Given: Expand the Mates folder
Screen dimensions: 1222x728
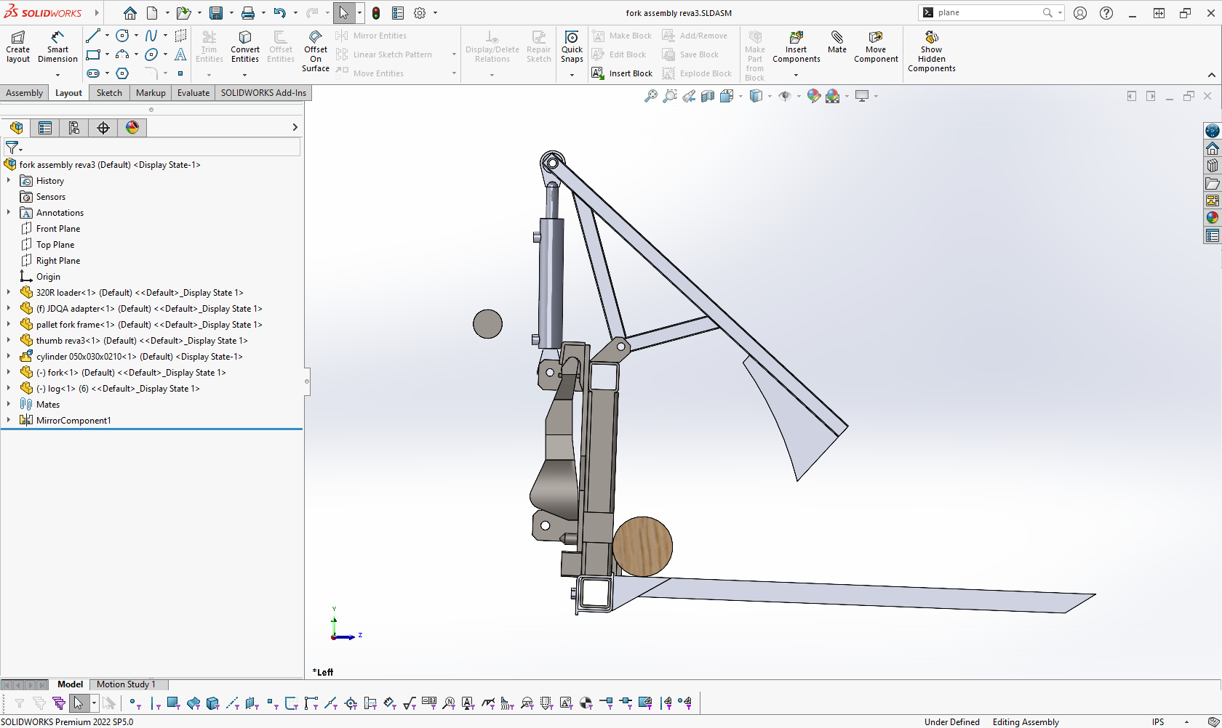Looking at the screenshot, I should (x=9, y=405).
